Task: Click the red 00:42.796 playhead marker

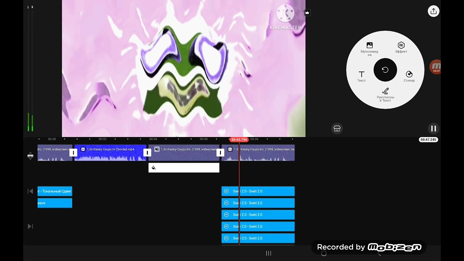Action: (239, 140)
